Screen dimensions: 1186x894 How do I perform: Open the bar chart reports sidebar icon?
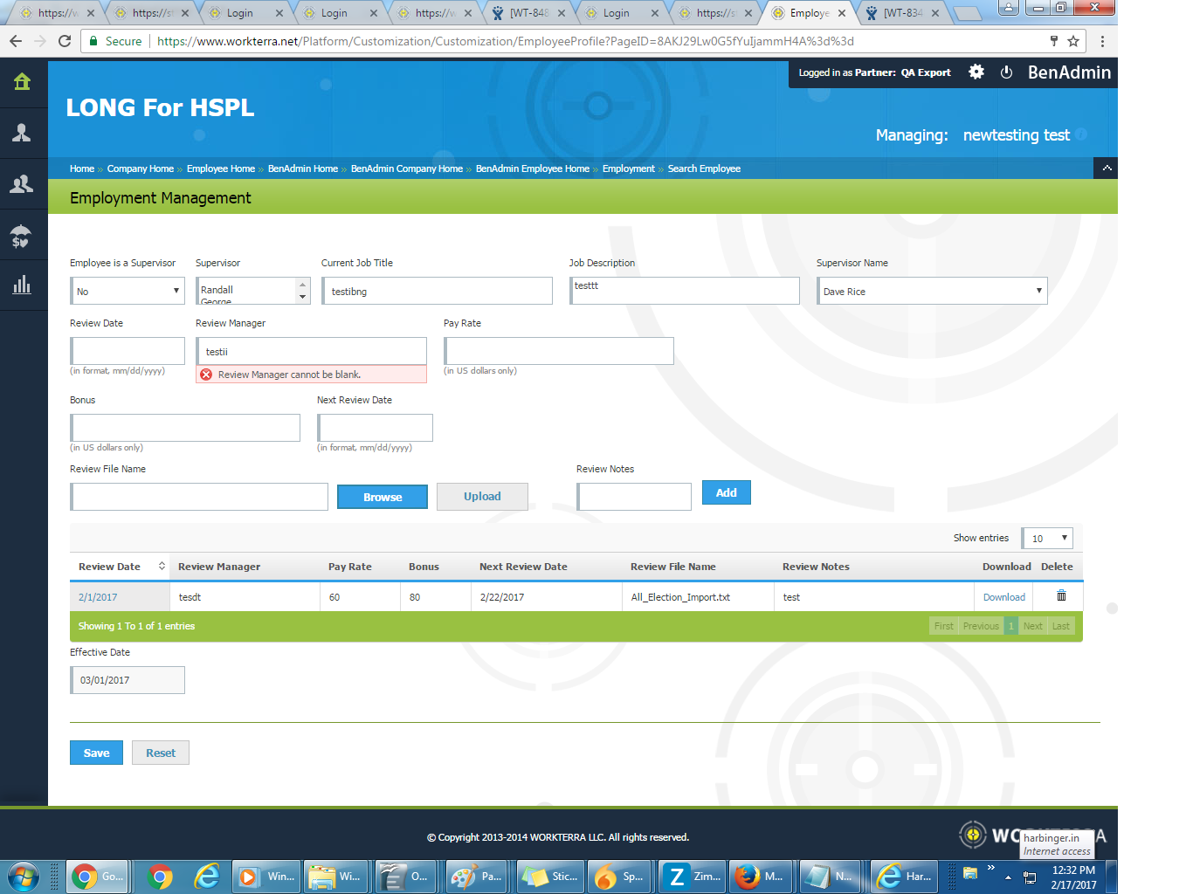click(23, 285)
